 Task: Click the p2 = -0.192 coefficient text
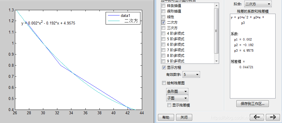coord(244,45)
